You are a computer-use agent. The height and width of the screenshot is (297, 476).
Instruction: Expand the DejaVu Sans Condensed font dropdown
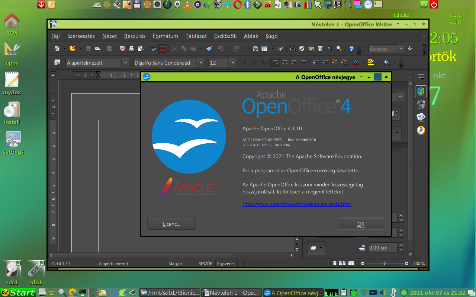201,63
